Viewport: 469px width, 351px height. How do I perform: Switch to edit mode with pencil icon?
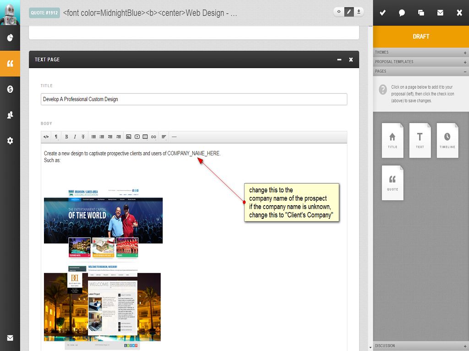tap(349, 12)
